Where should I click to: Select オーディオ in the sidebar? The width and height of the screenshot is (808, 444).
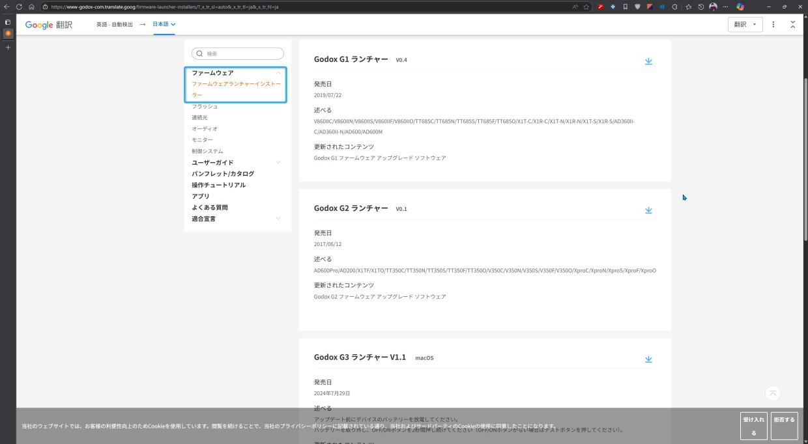point(205,129)
